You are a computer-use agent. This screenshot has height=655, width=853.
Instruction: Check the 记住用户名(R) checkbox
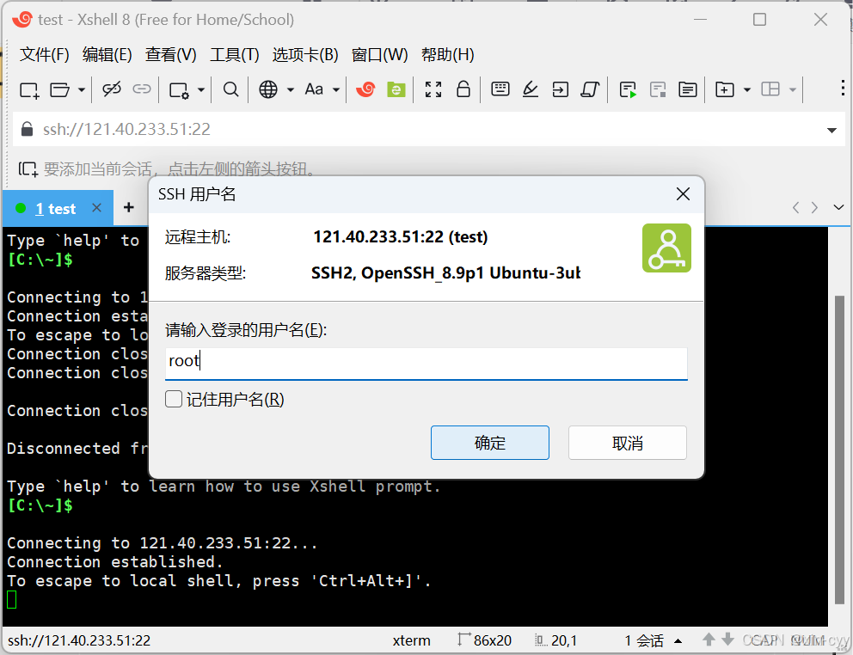click(x=174, y=399)
